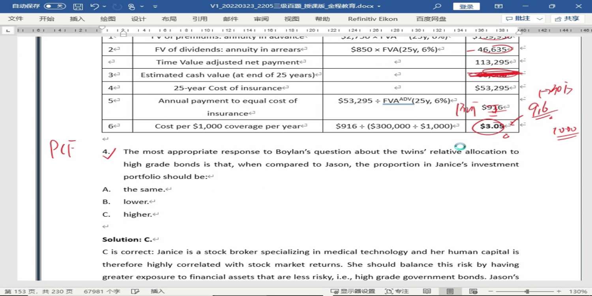Click answer option 'lower.'
The width and height of the screenshot is (592, 296).
click(136, 202)
